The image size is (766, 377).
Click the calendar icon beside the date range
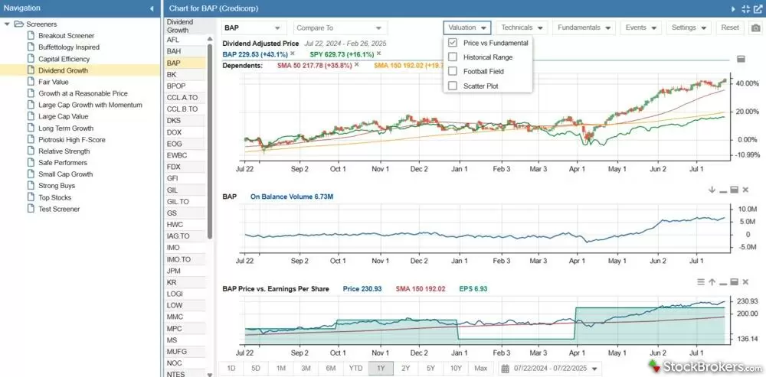point(504,369)
